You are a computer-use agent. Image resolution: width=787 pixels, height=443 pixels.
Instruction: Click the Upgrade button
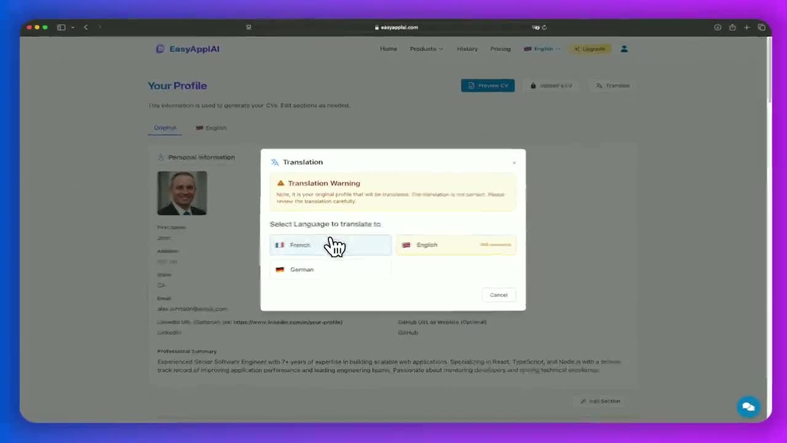click(x=590, y=49)
